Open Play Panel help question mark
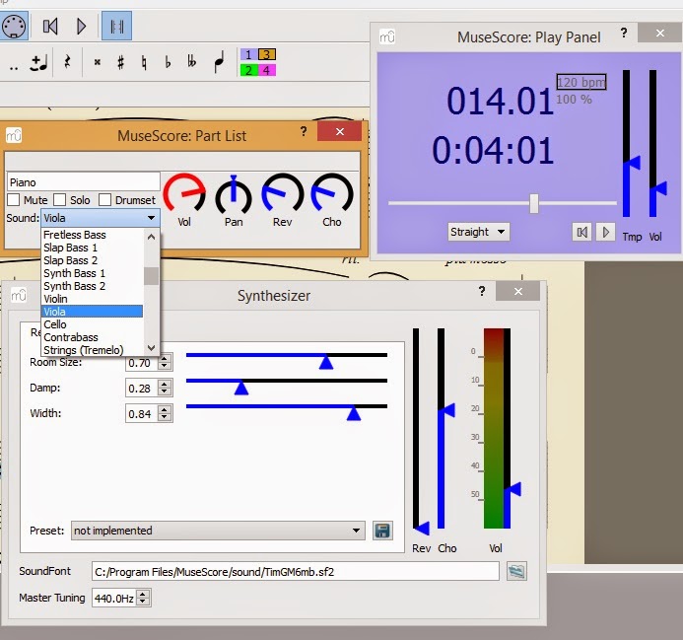Image resolution: width=683 pixels, height=640 pixels. 624,34
